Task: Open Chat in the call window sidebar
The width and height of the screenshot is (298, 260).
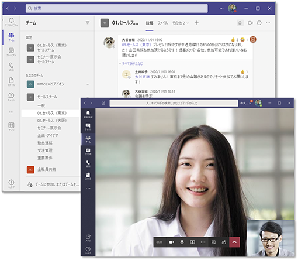Action: point(88,126)
